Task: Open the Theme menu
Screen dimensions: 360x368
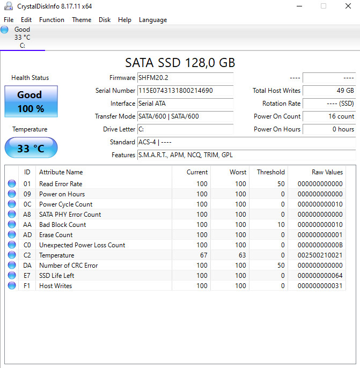Action: coord(82,20)
